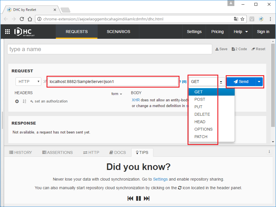
Task: Click the browser forward arrow
Action: 14,19
